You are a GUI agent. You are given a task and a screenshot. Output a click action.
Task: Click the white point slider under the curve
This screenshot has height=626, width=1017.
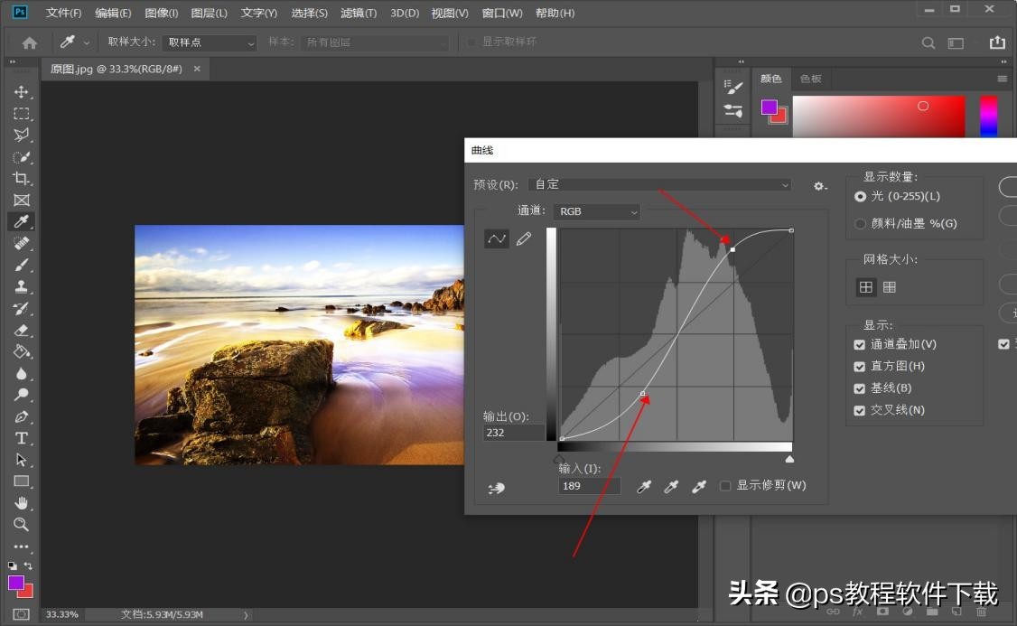789,459
